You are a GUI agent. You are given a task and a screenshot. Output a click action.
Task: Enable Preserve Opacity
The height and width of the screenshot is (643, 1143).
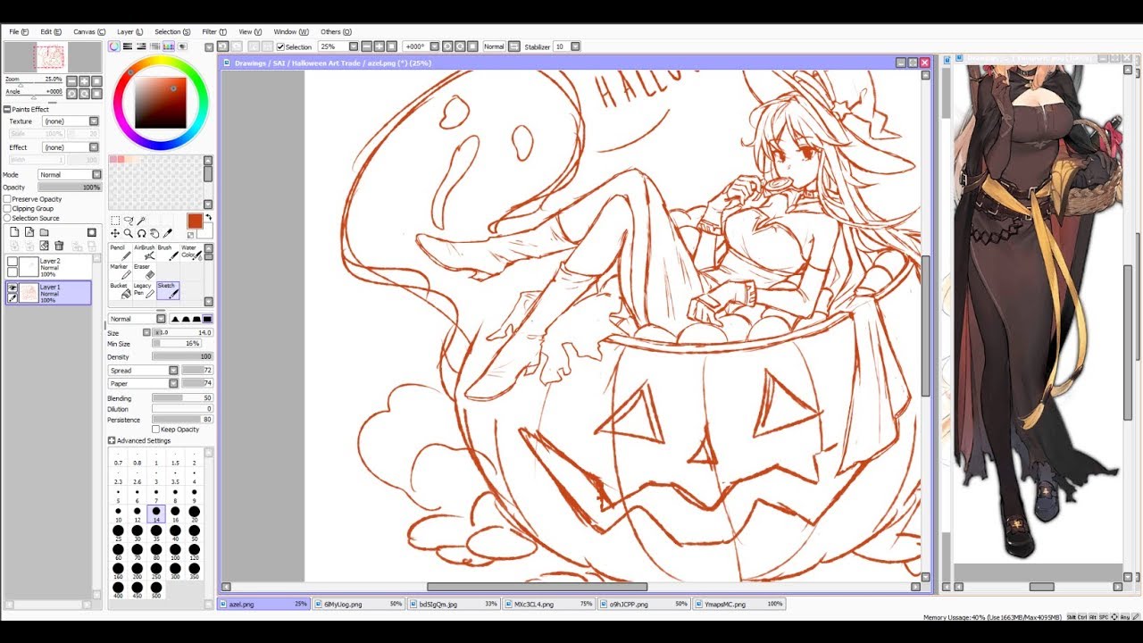pyautogui.click(x=7, y=199)
